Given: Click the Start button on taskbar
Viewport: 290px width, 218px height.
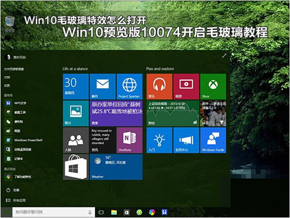Looking at the screenshot, I should point(6,212).
